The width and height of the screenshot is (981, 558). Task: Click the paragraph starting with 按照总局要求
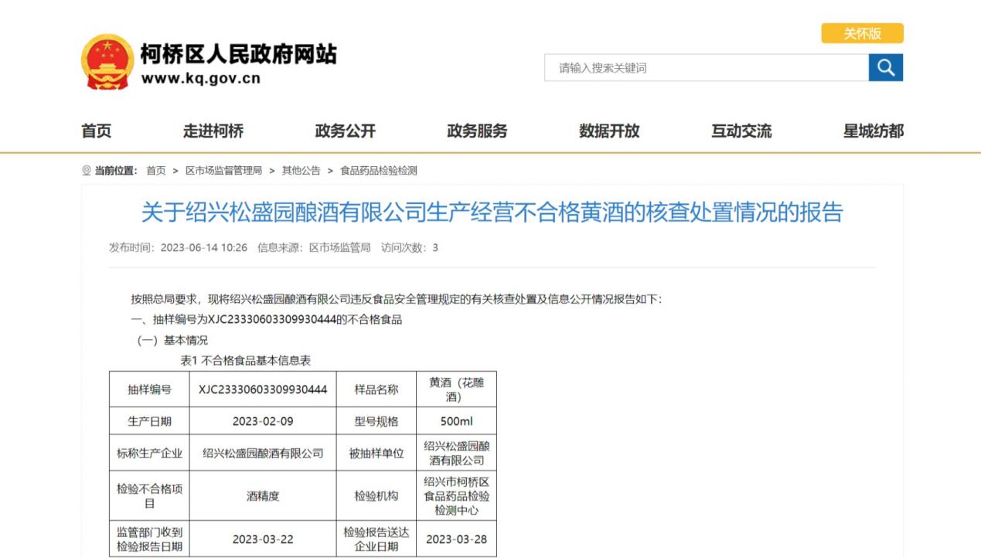pyautogui.click(x=397, y=299)
